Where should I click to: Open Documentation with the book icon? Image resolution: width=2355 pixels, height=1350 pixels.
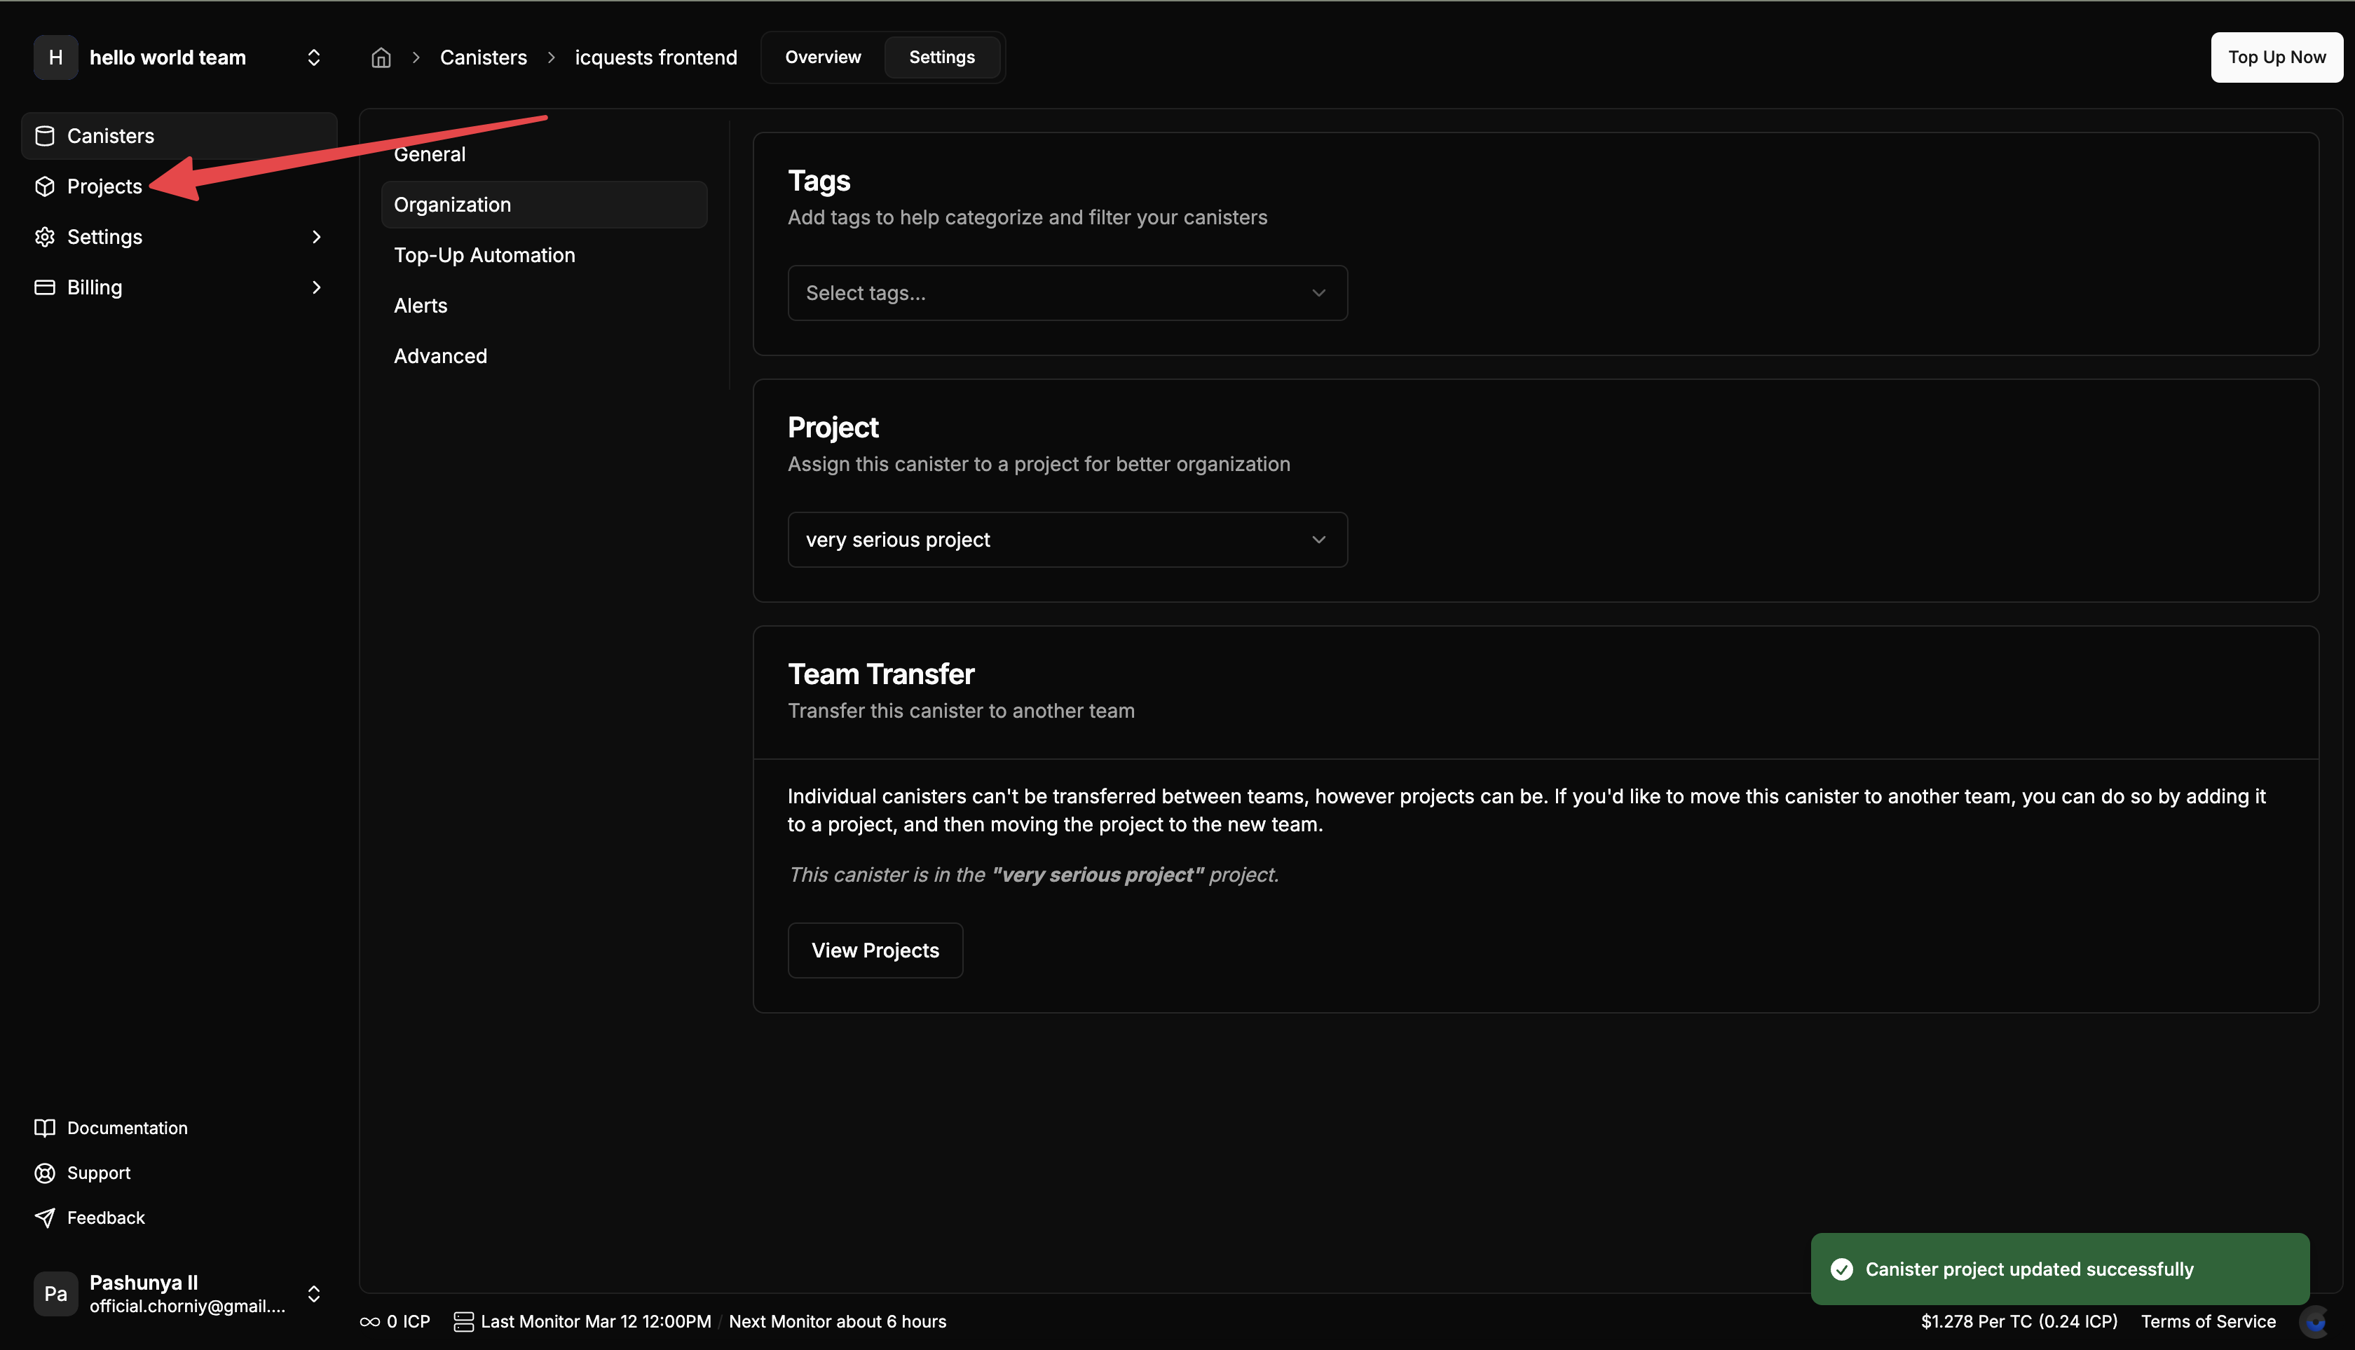click(44, 1128)
